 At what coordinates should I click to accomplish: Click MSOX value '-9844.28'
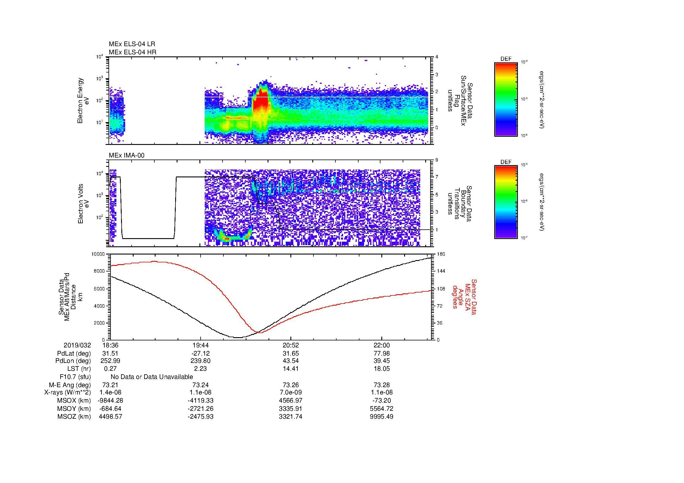(111, 401)
